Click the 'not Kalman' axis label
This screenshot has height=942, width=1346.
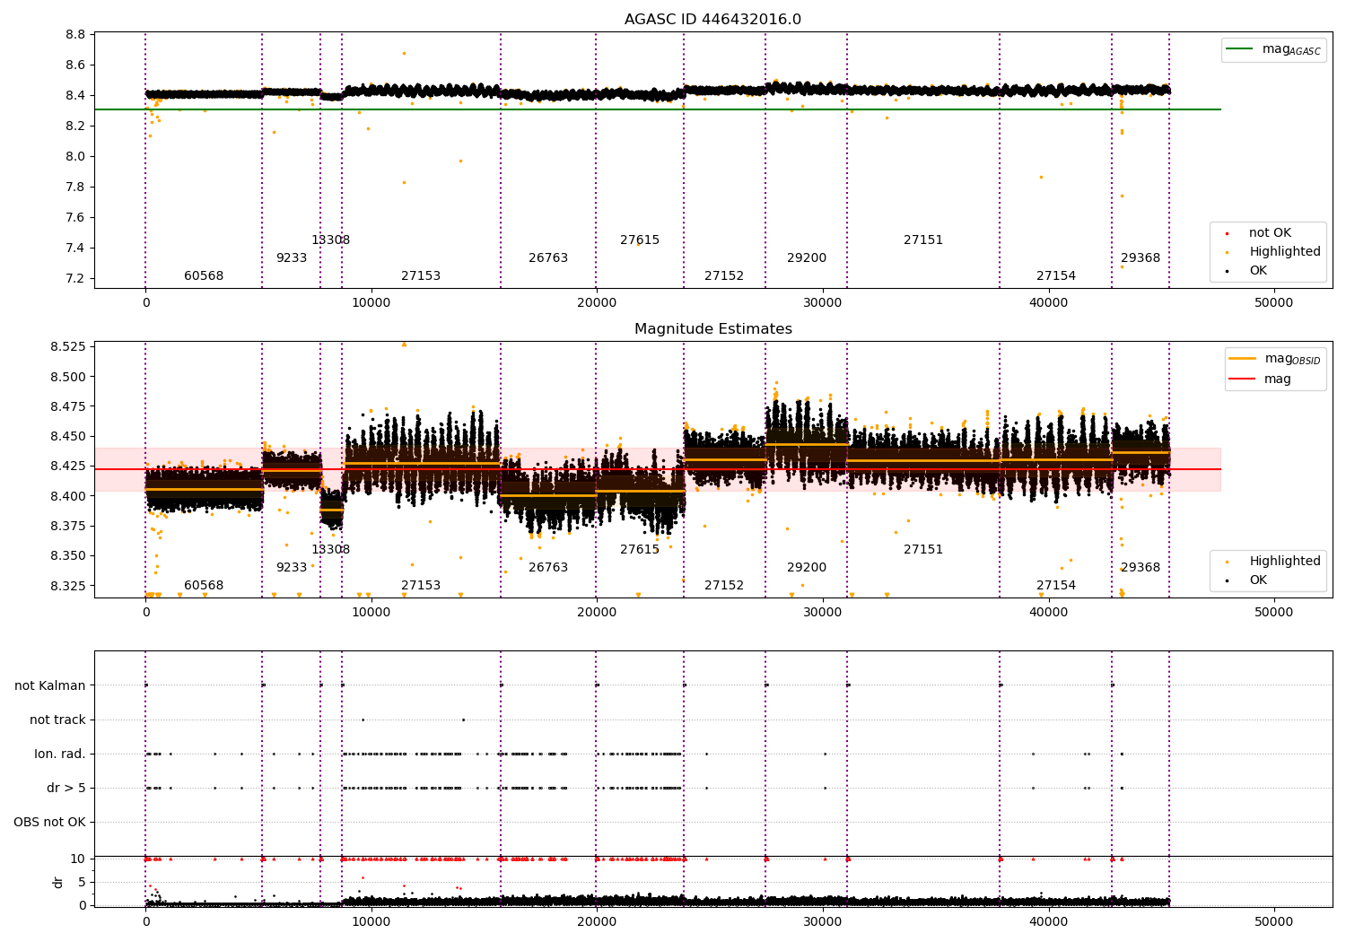(50, 685)
